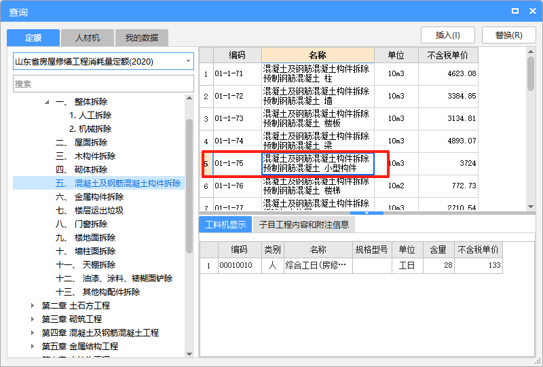Switch to the 人材机 tab
The image size is (543, 367).
(88, 37)
